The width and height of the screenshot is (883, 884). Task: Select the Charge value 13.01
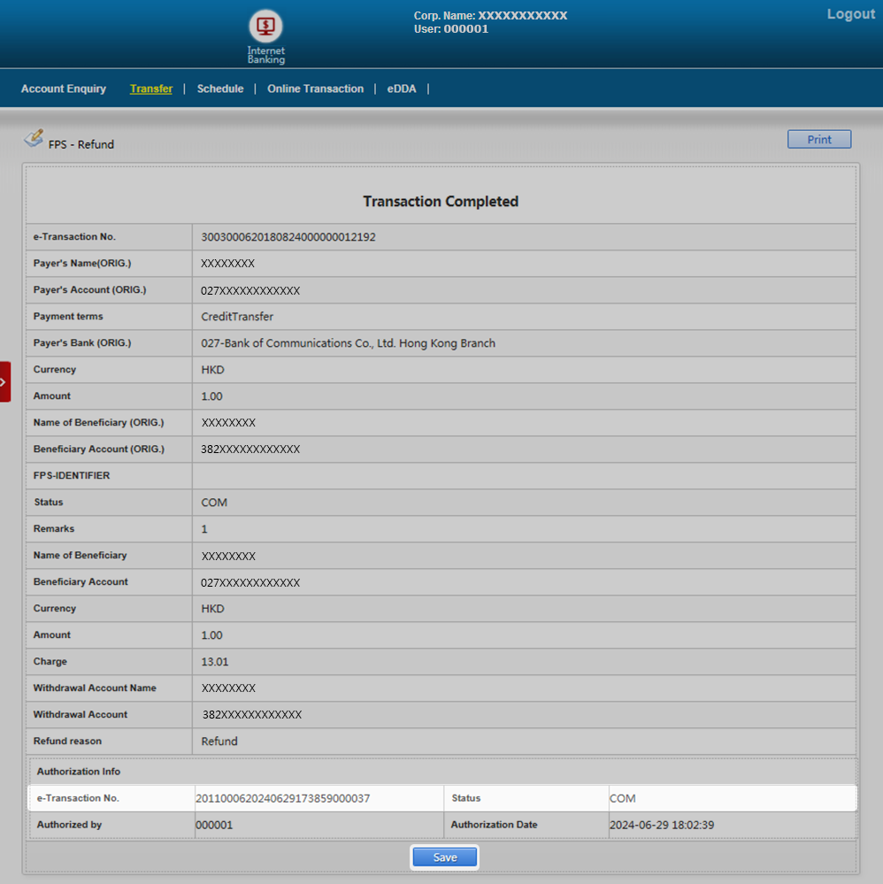(x=212, y=662)
